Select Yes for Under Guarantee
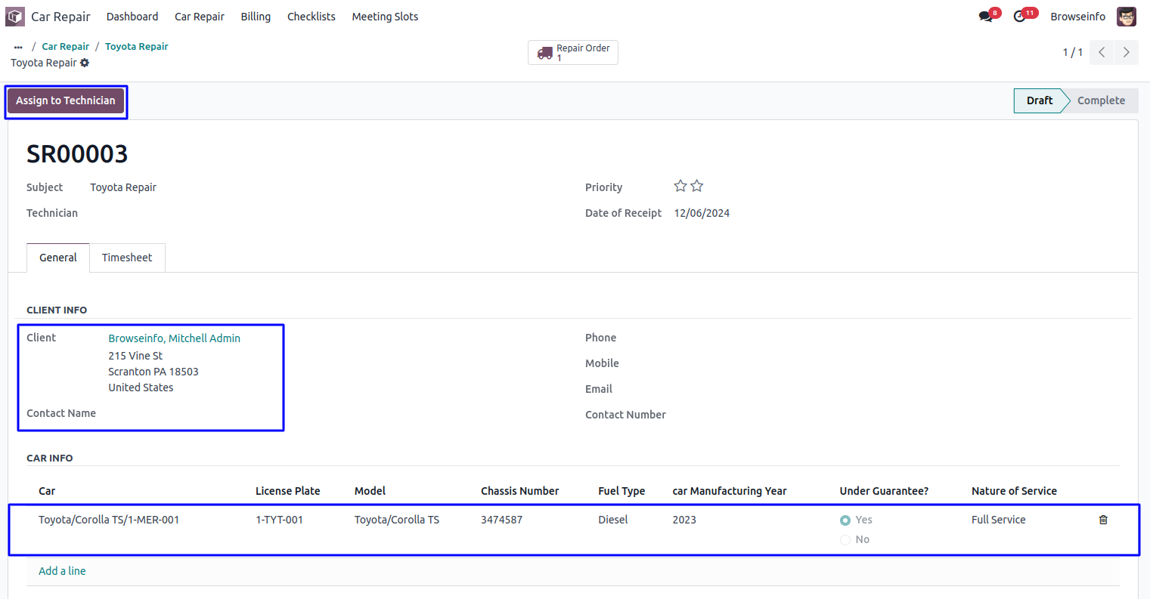This screenshot has width=1150, height=599. tap(845, 520)
